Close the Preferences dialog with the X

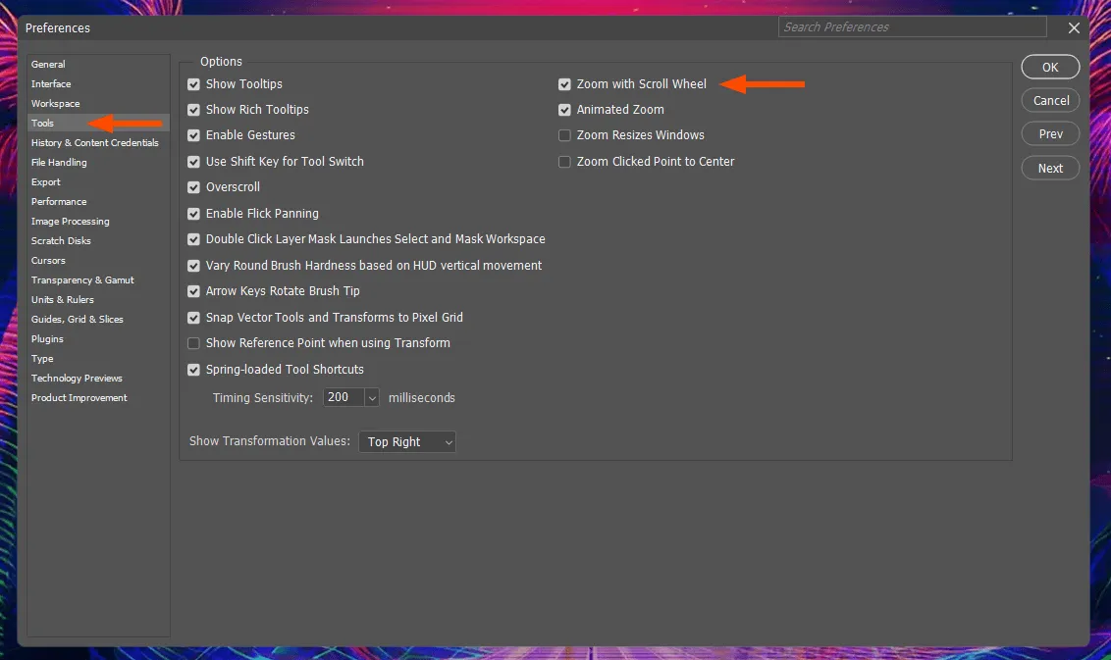[x=1074, y=27]
